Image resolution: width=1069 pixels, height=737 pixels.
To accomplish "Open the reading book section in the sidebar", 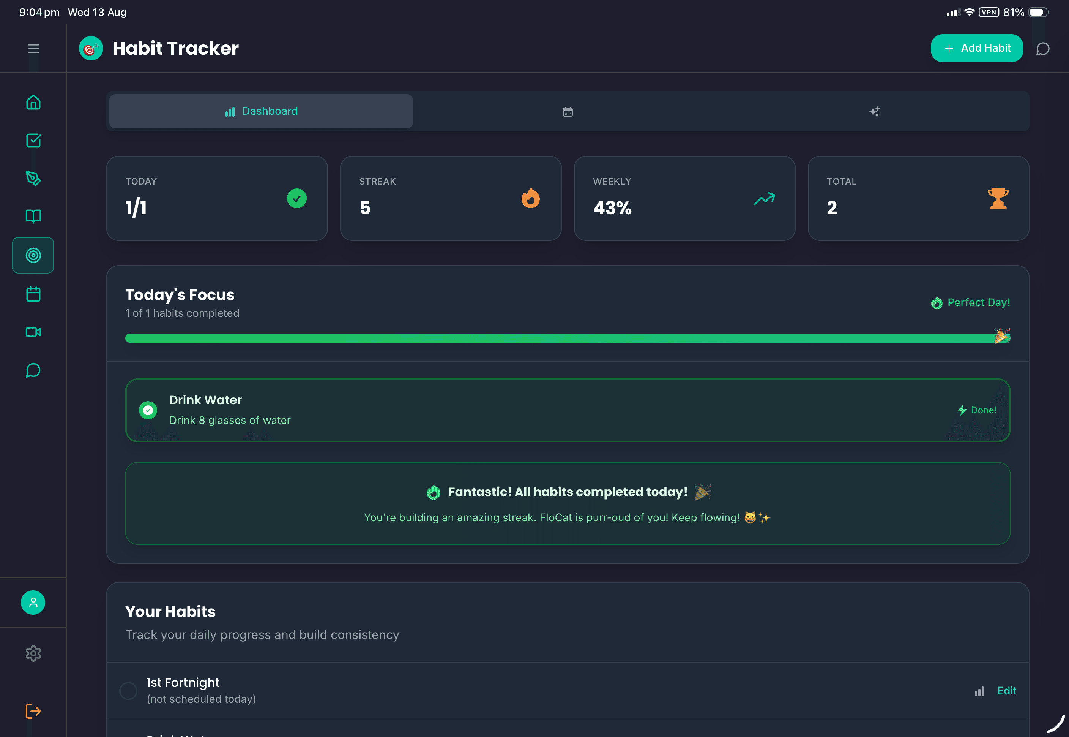I will [33, 216].
